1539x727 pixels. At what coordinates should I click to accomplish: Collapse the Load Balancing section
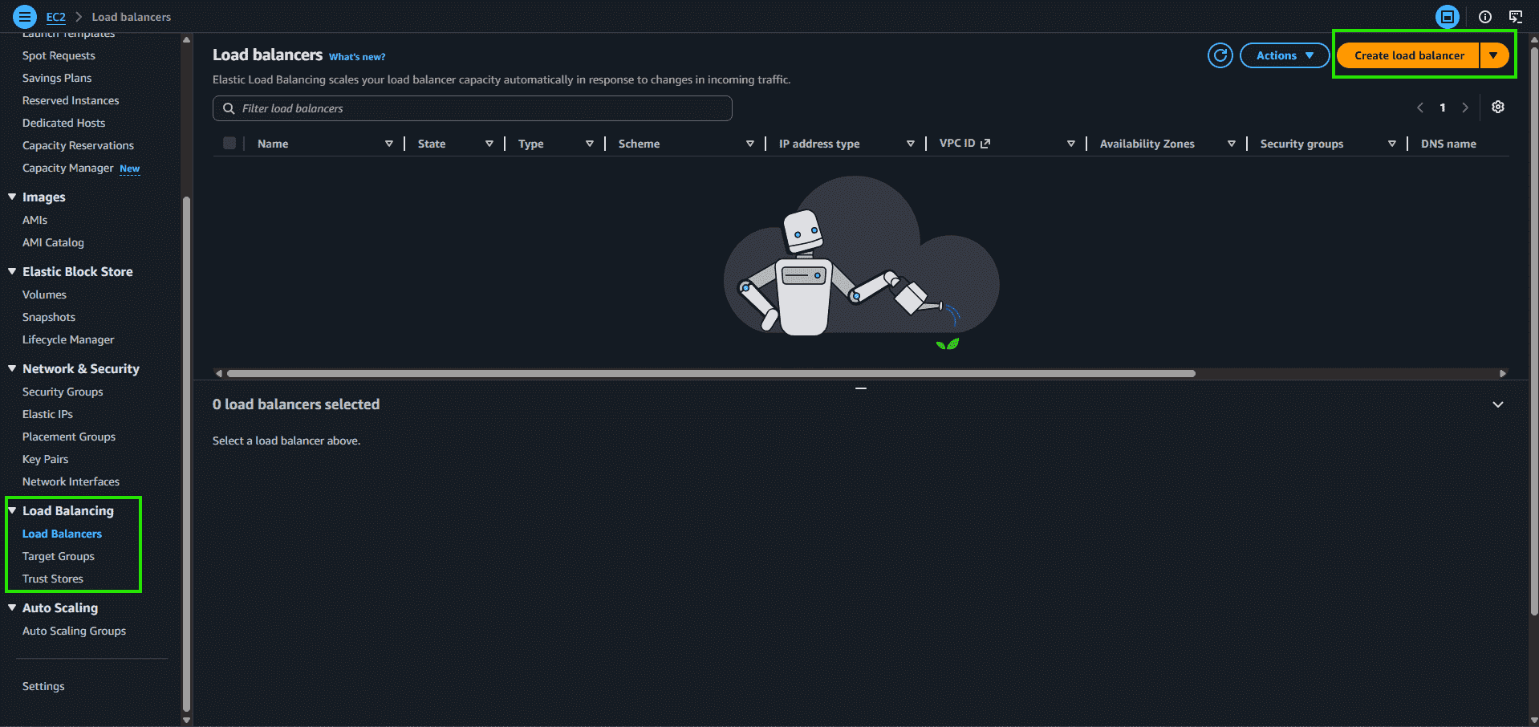click(x=12, y=510)
